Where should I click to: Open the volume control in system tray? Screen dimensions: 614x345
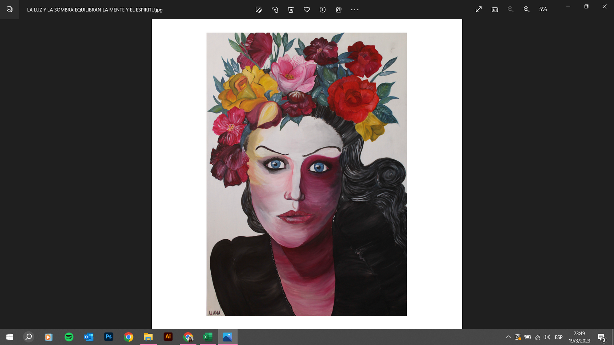click(x=547, y=337)
